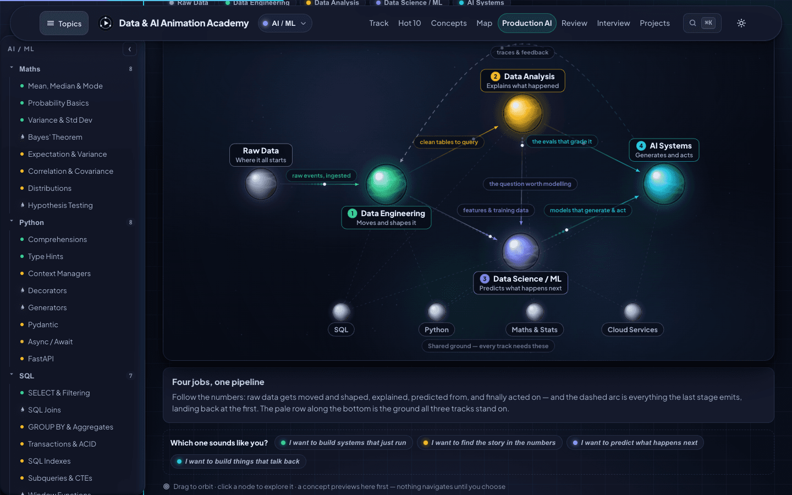
Task: Click the Maths & Stats sphere node
Action: point(535,312)
